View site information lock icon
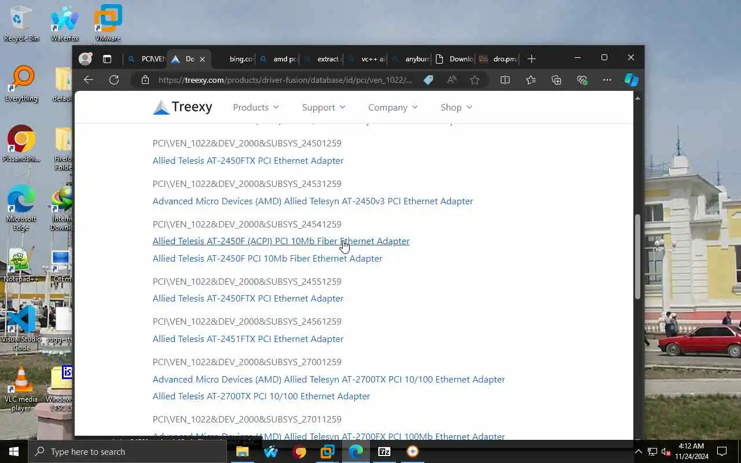Image resolution: width=741 pixels, height=463 pixels. tap(145, 80)
